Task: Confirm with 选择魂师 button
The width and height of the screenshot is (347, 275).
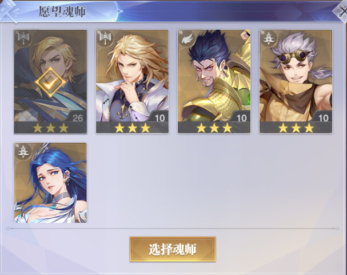Action: pyautogui.click(x=173, y=249)
